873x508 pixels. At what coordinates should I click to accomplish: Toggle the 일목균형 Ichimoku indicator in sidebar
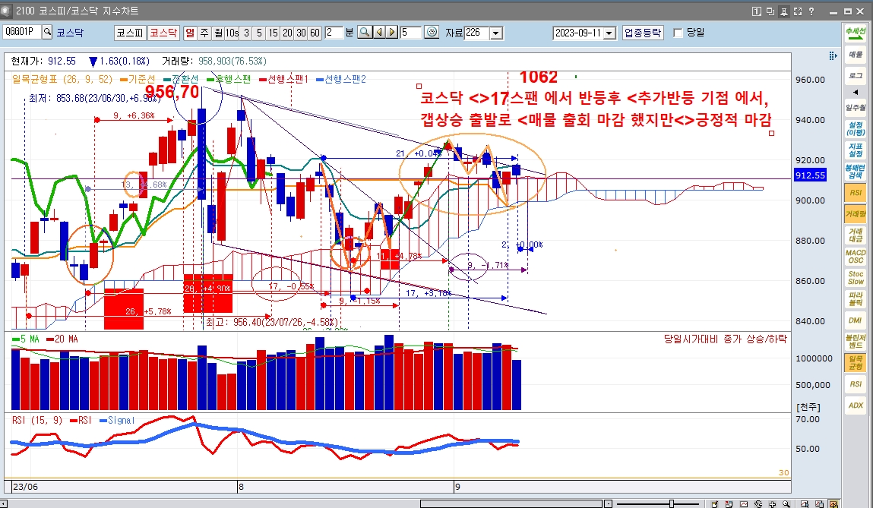click(x=855, y=362)
